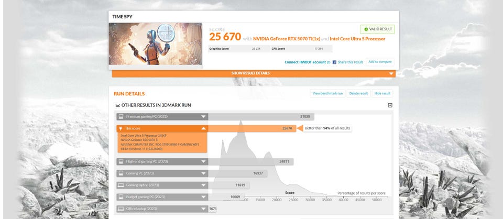The image size is (503, 219).
Task: Click the 25 670 overall score
Action: [225, 37]
